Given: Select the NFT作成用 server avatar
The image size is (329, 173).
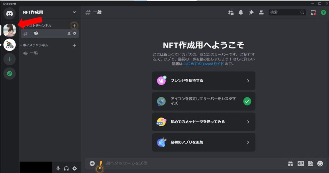Looking at the screenshot, I should (x=10, y=30).
